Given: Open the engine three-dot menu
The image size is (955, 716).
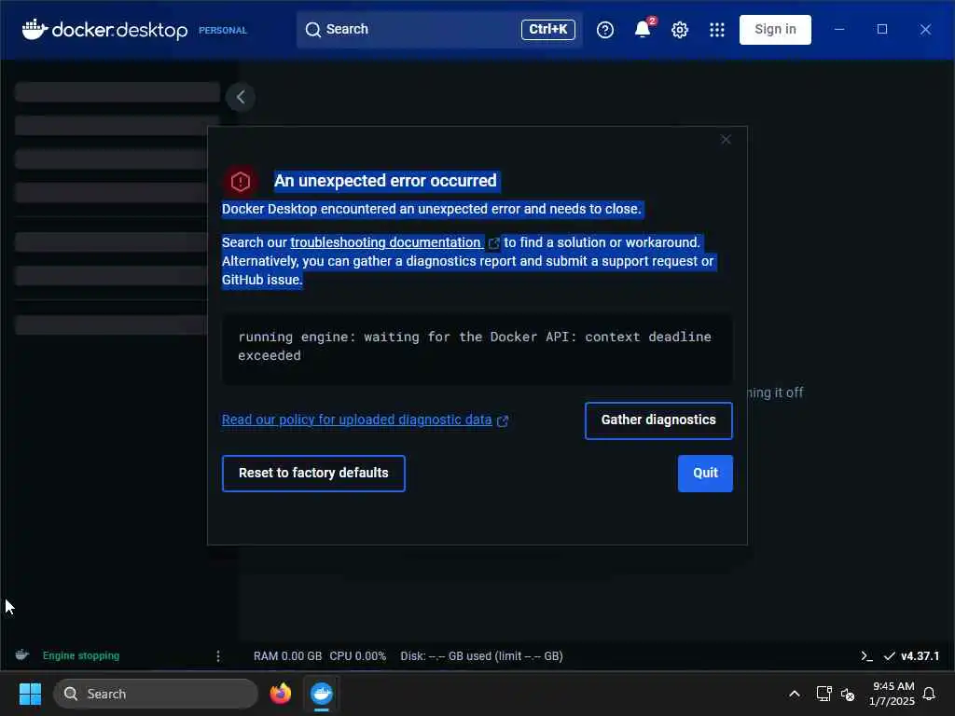Looking at the screenshot, I should tap(218, 655).
